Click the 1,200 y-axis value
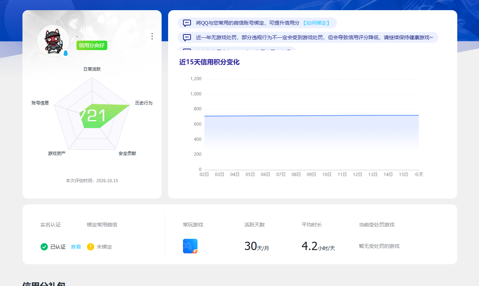 [196, 79]
